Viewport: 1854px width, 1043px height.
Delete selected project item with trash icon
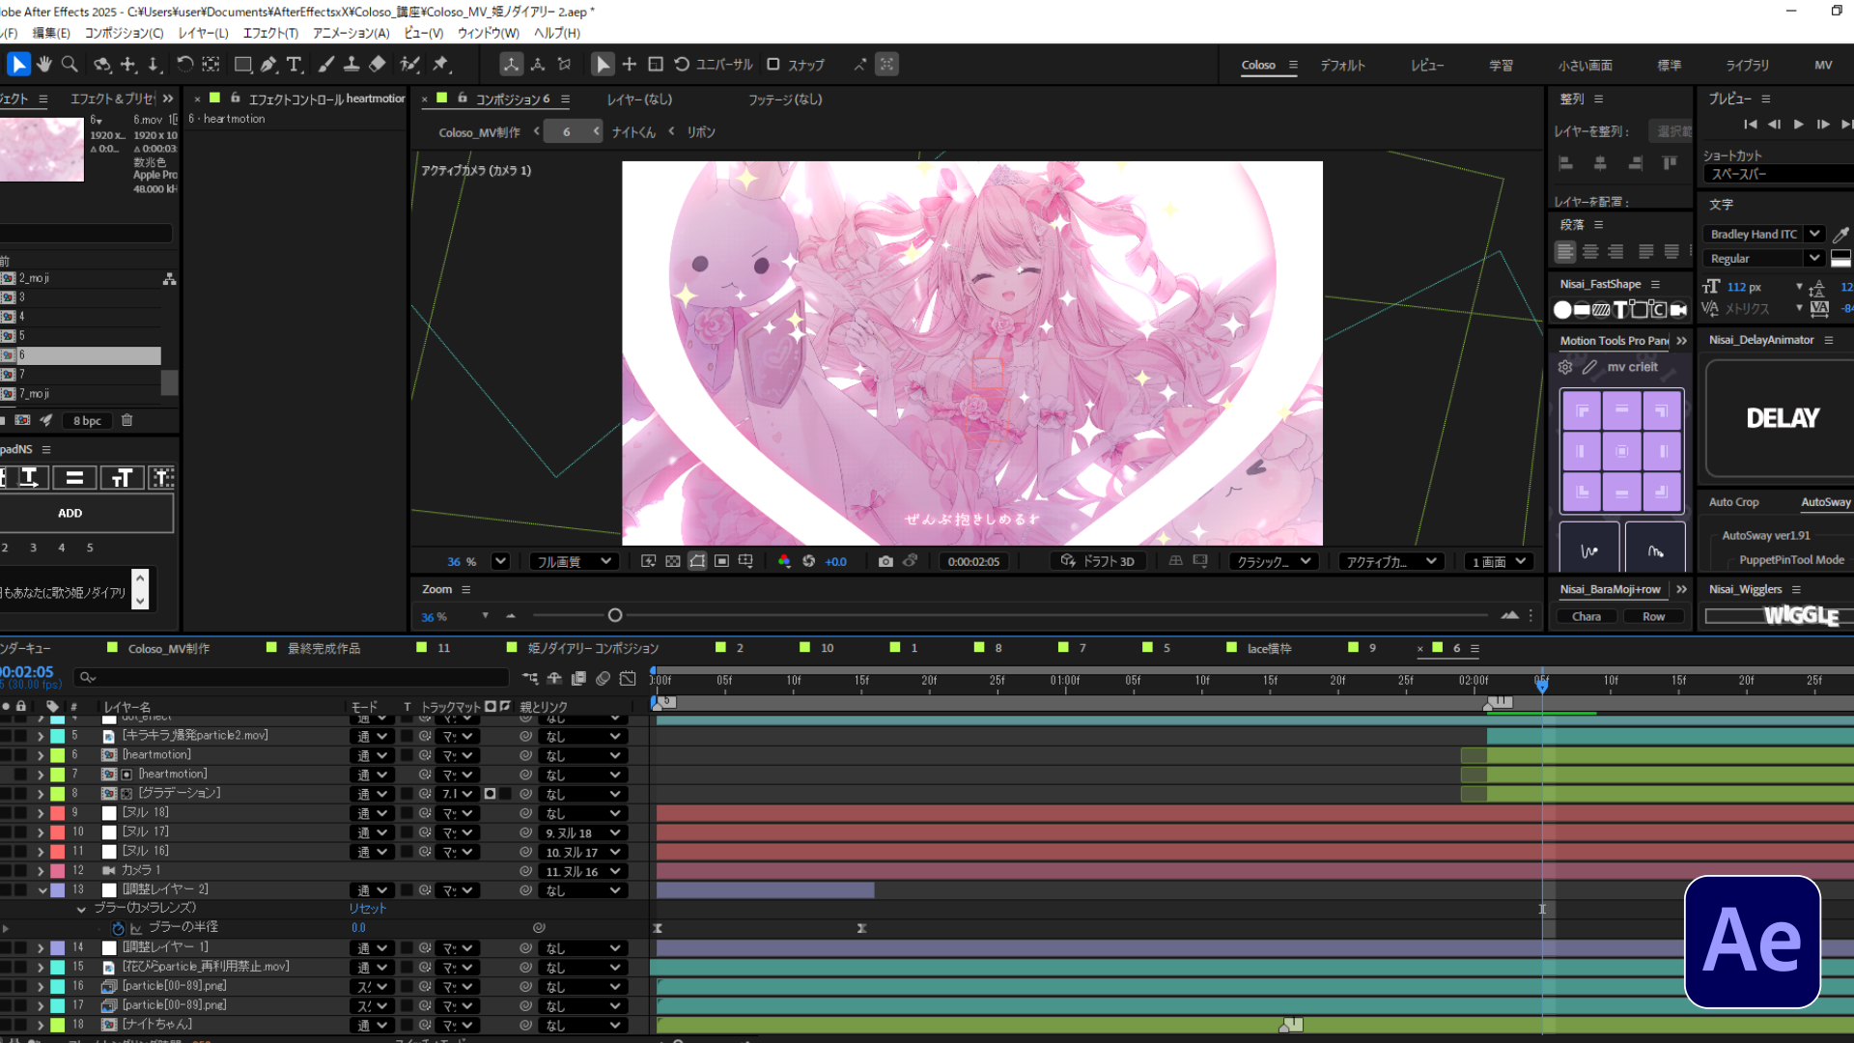coord(126,421)
